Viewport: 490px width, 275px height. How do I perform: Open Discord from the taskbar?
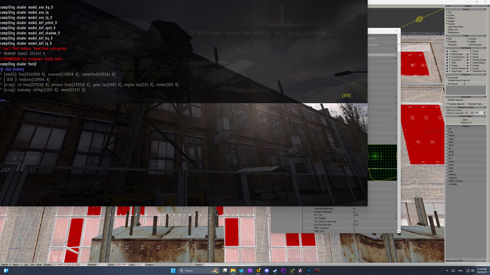pyautogui.click(x=267, y=271)
